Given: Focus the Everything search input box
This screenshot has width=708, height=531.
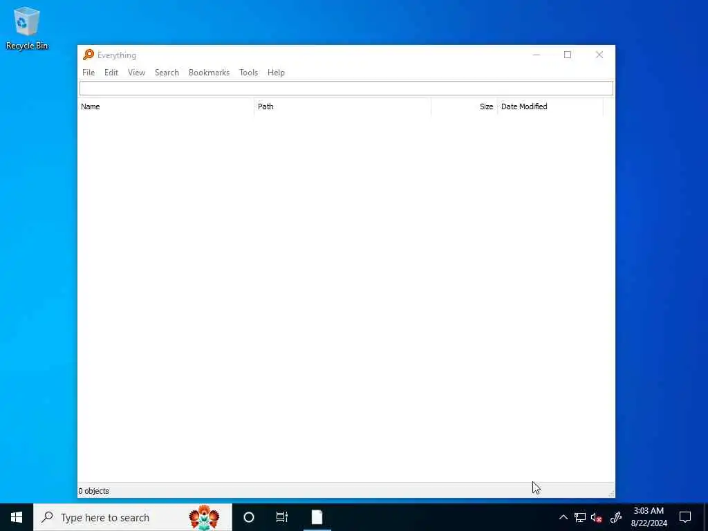Looking at the screenshot, I should pyautogui.click(x=346, y=88).
